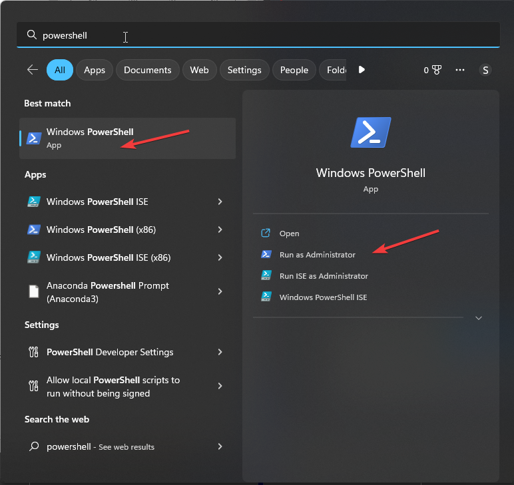The height and width of the screenshot is (485, 514).
Task: Expand the actions list down chevron
Action: pos(478,318)
